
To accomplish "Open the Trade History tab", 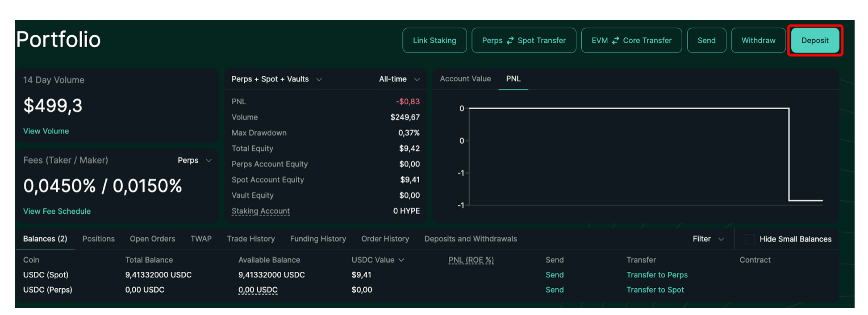I will pos(250,239).
